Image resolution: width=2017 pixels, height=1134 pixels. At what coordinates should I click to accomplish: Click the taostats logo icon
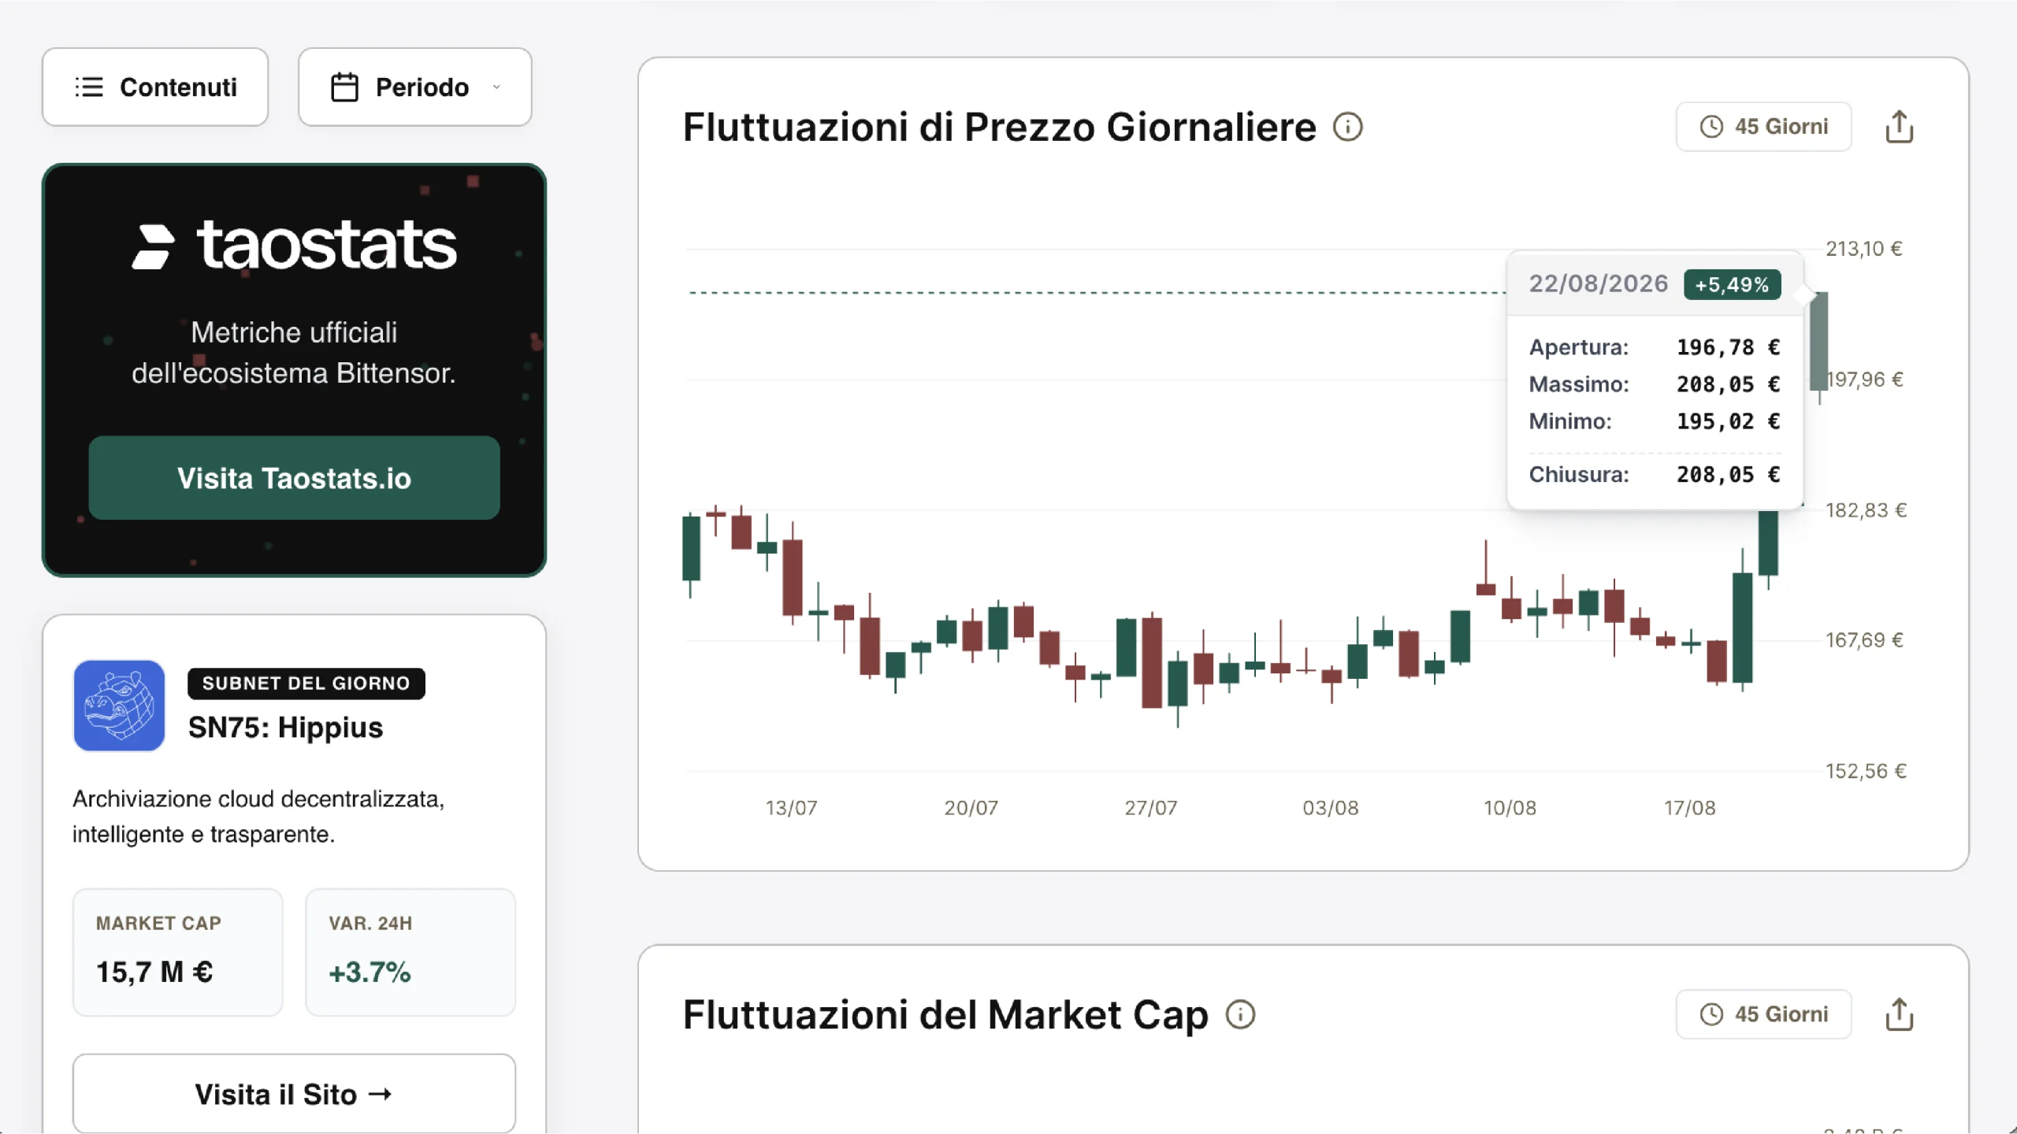[x=152, y=246]
